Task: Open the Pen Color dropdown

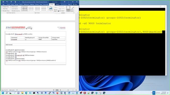Action: pos(61,11)
